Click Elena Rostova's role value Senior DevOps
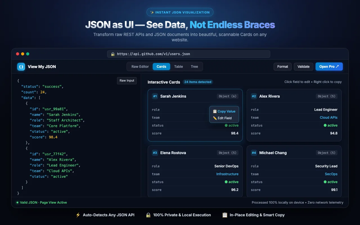The image size is (360, 225). tap(226, 166)
